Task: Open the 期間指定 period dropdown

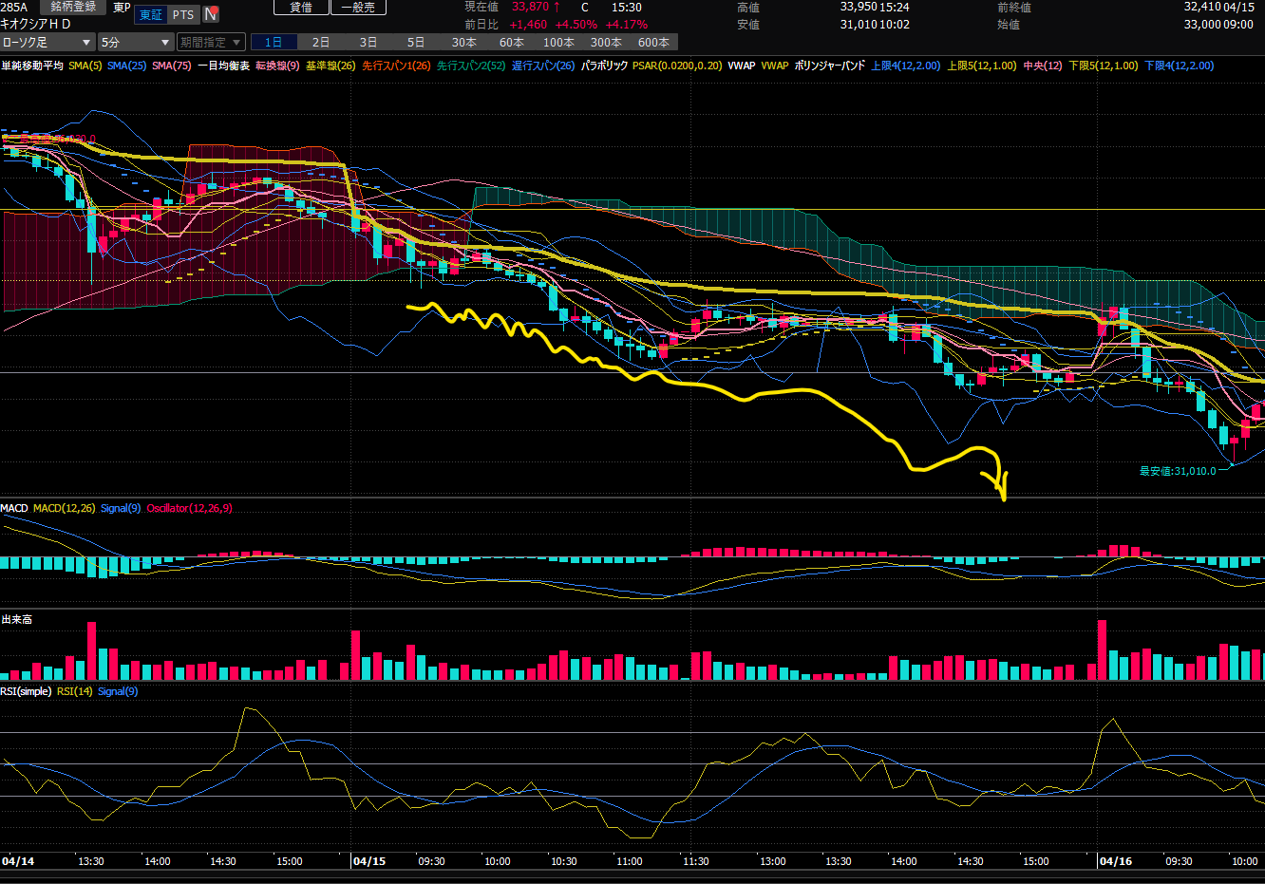Action: pos(211,43)
